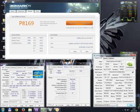Switch to orange 3DMark taskbar button

click(x=57, y=110)
